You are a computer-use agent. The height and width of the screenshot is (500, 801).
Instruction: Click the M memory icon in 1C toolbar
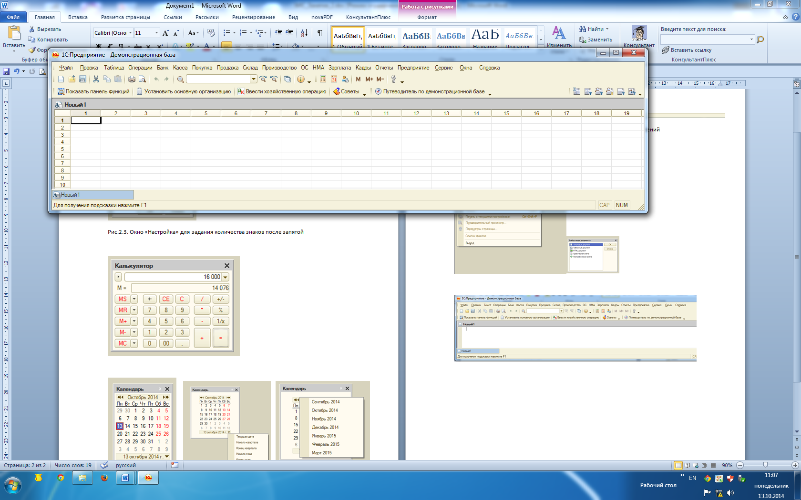[x=358, y=79]
